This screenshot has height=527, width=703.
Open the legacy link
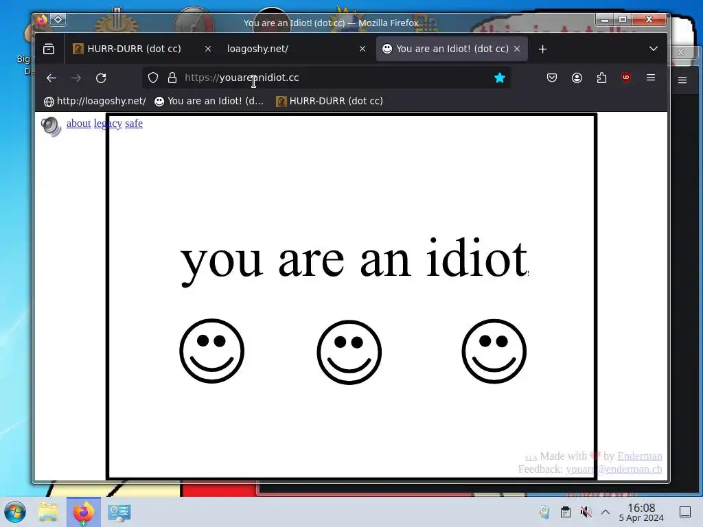tap(108, 124)
